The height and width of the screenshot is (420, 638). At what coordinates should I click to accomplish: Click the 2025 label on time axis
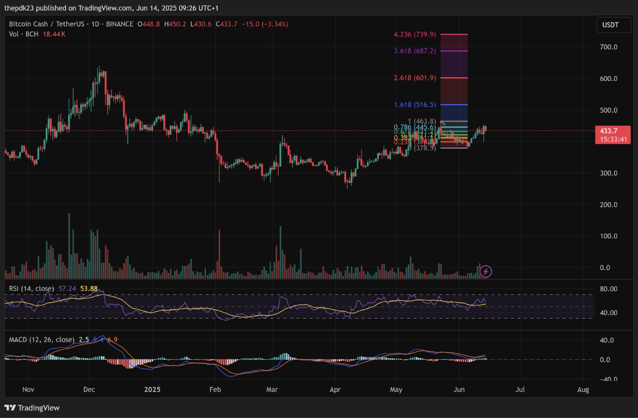pyautogui.click(x=152, y=390)
